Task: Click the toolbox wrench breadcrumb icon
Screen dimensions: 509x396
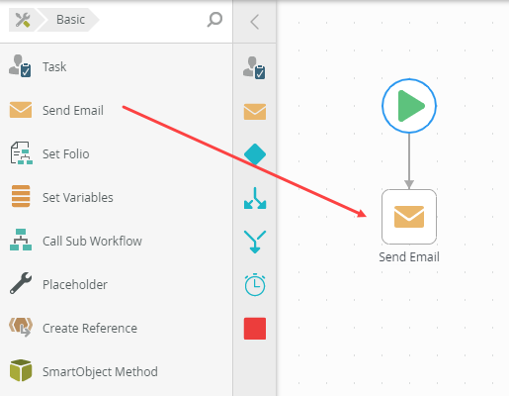Action: point(23,20)
